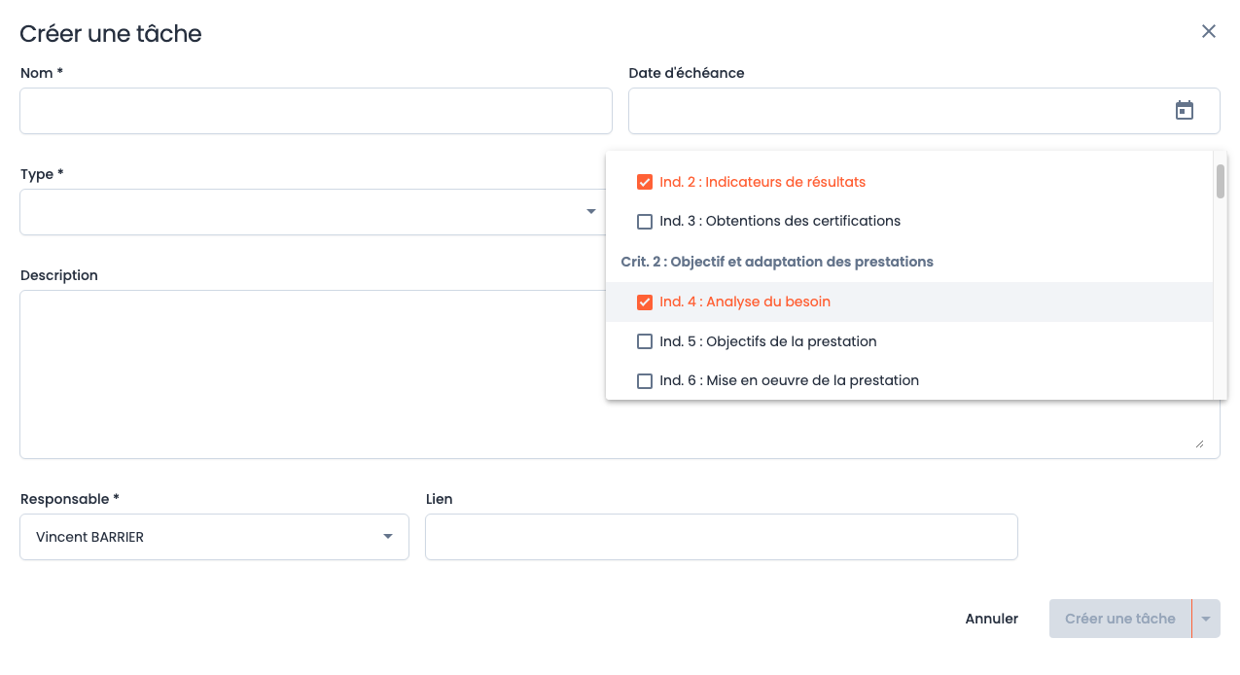
Task: Open the due date calendar picker icon
Action: (x=1184, y=111)
